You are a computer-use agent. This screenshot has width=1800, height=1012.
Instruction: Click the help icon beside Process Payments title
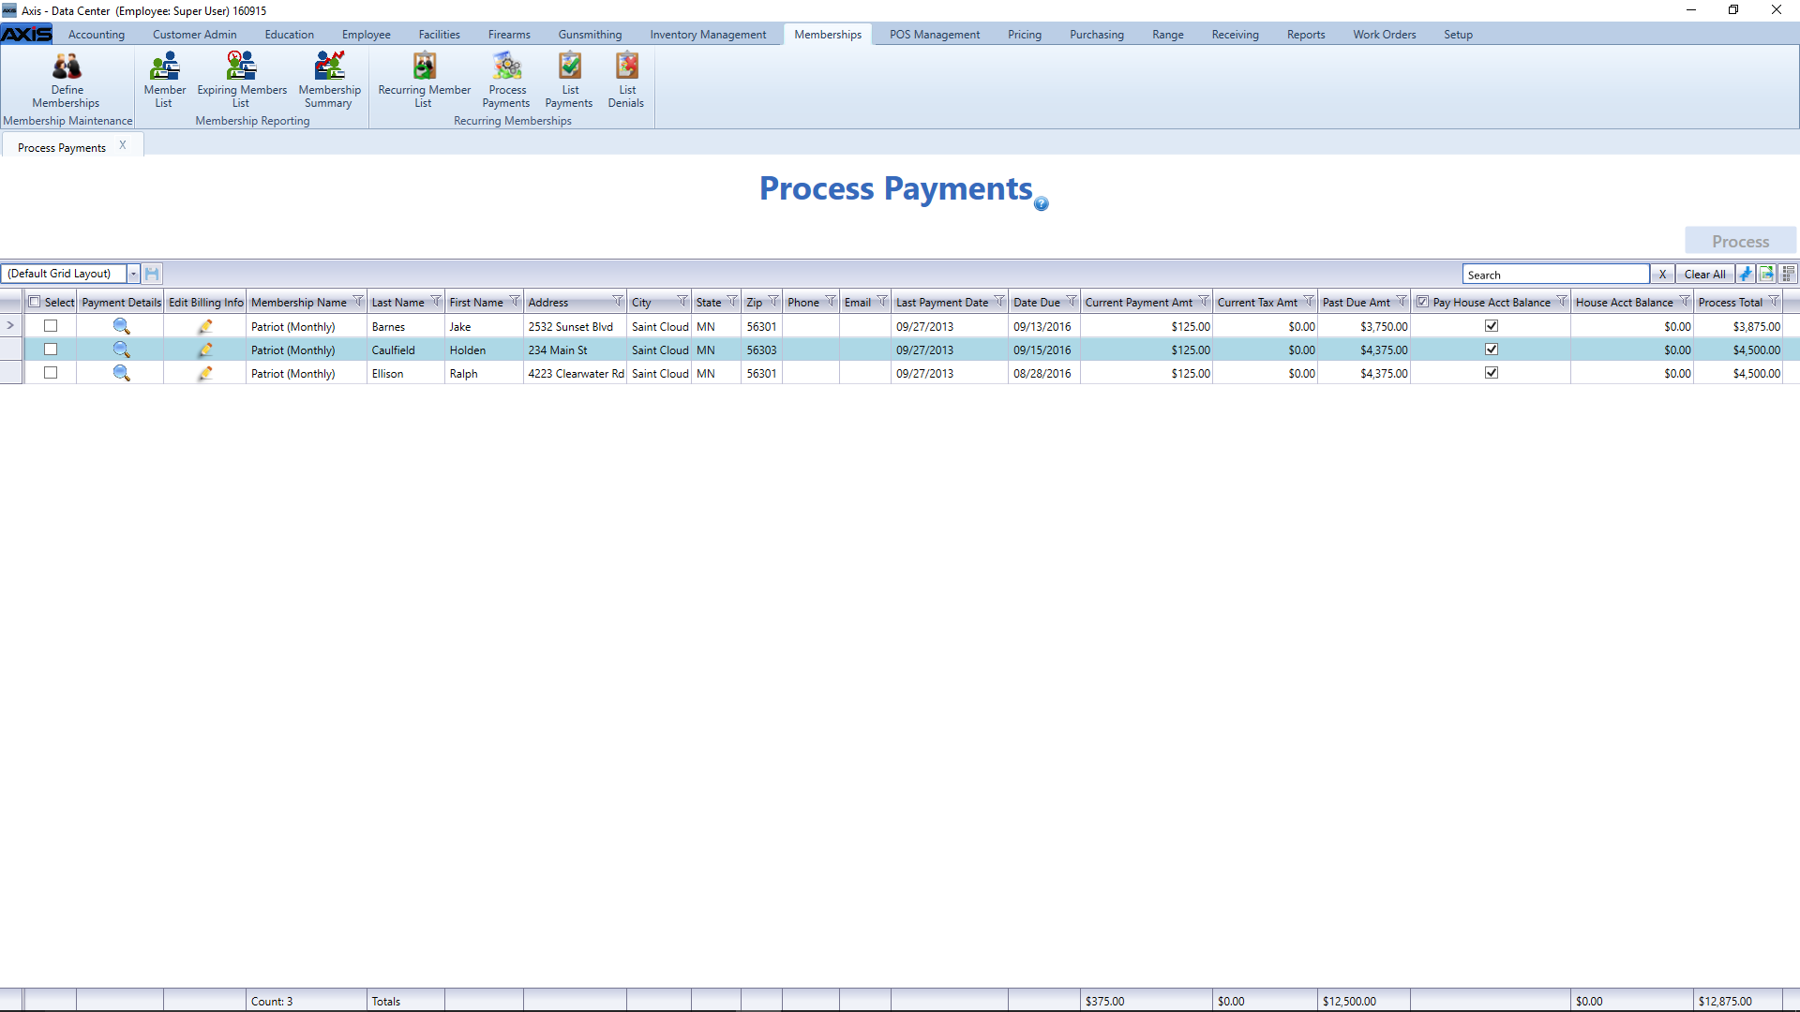pos(1041,204)
